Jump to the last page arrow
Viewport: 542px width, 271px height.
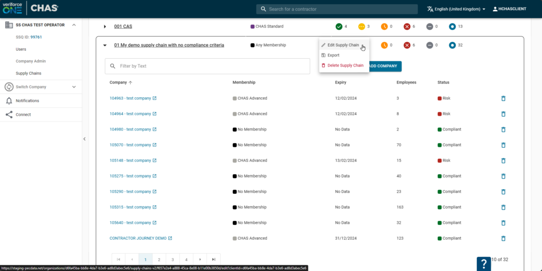214,259
